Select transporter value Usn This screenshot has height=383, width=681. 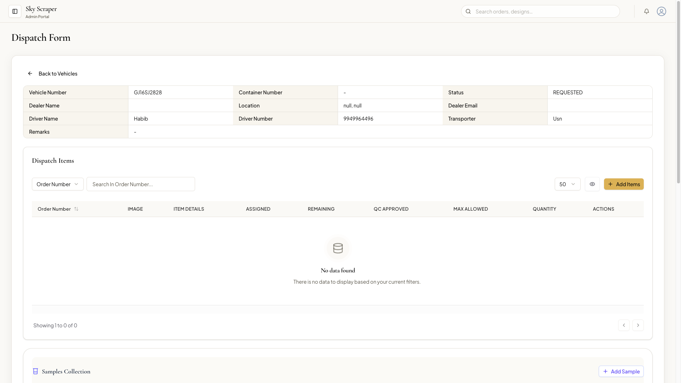click(558, 118)
